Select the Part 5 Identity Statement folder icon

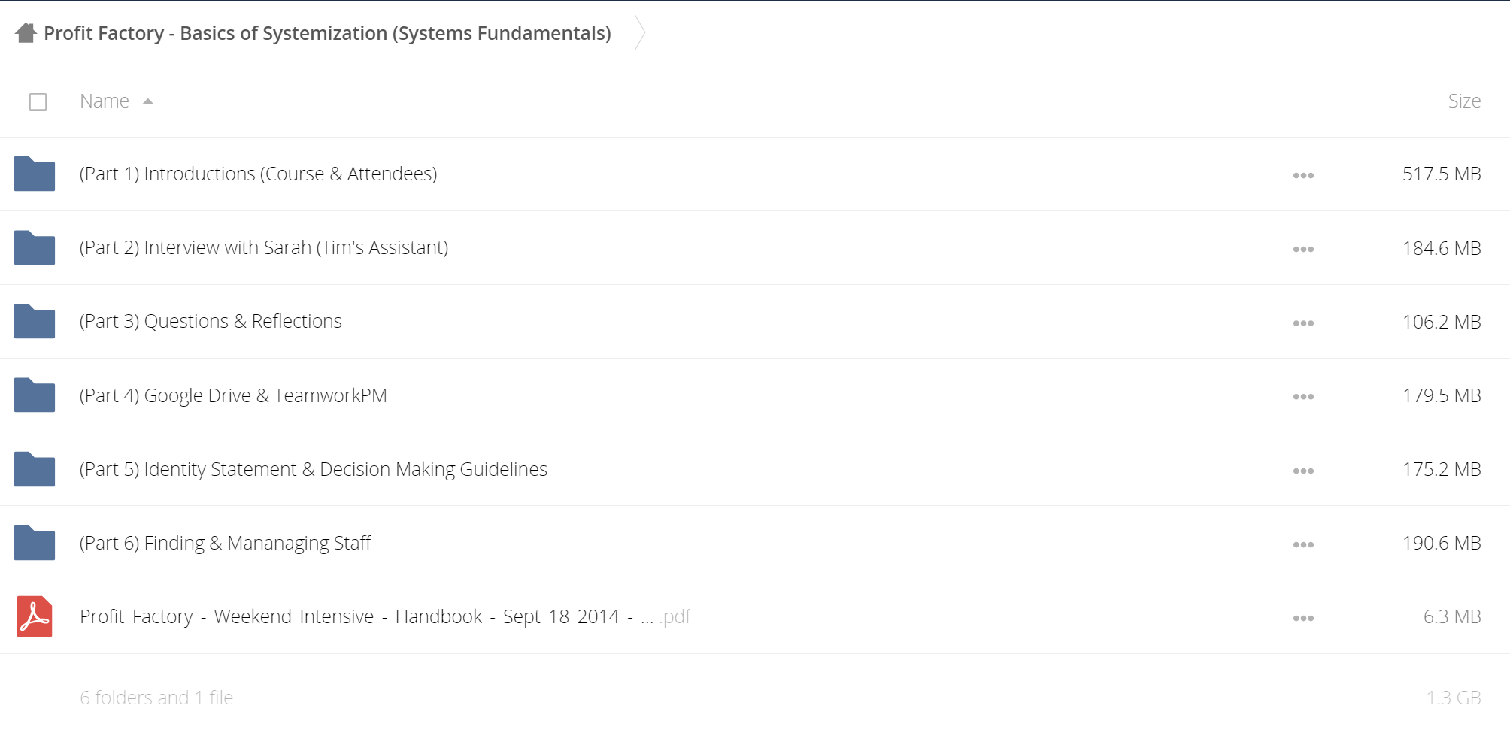coord(35,469)
